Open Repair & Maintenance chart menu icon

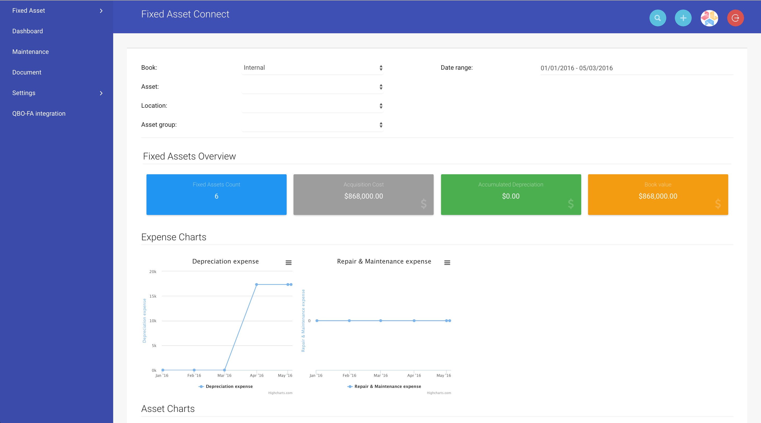[447, 262]
